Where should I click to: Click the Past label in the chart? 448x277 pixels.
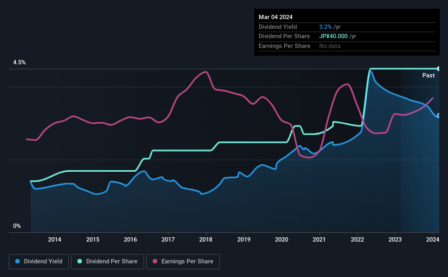[x=428, y=75]
